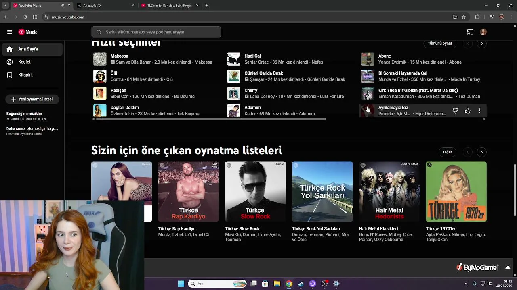This screenshot has height=290, width=517.
Task: Open more options for Ayrılamayız Biz
Action: (x=479, y=111)
